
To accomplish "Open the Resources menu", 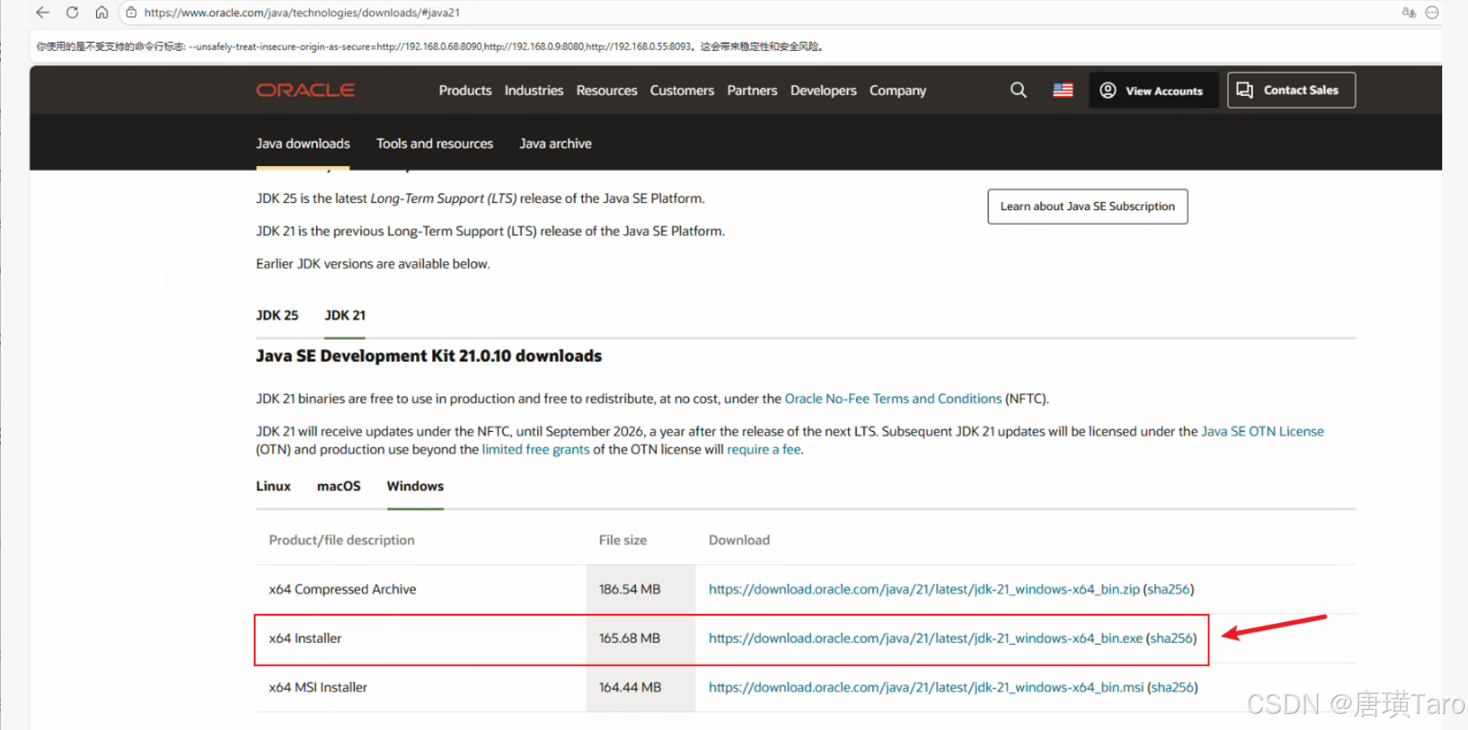I will [x=607, y=90].
